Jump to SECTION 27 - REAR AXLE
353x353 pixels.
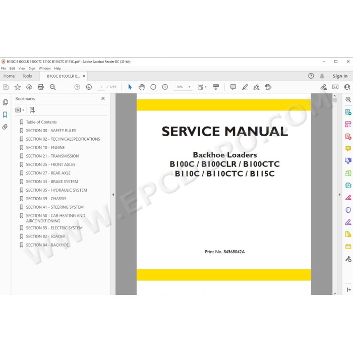48,173
